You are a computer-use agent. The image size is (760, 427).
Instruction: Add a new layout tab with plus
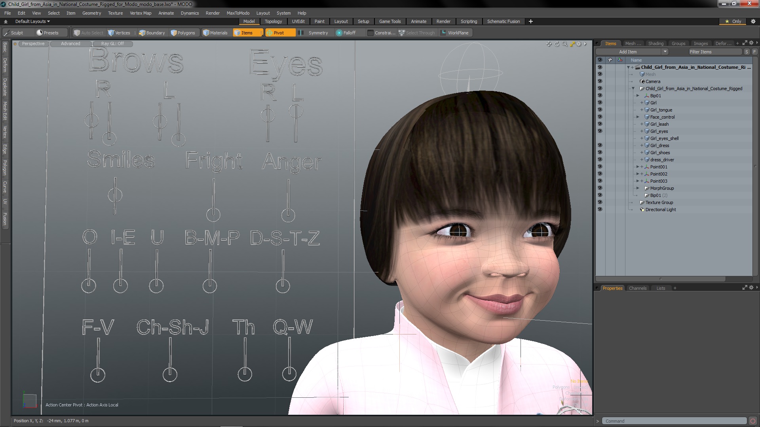[531, 21]
